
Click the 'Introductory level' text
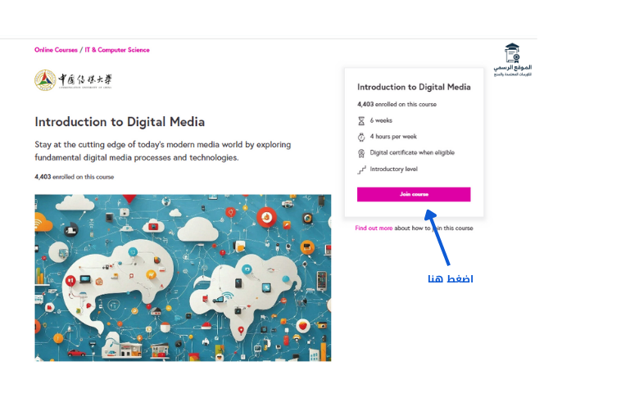pos(394,169)
